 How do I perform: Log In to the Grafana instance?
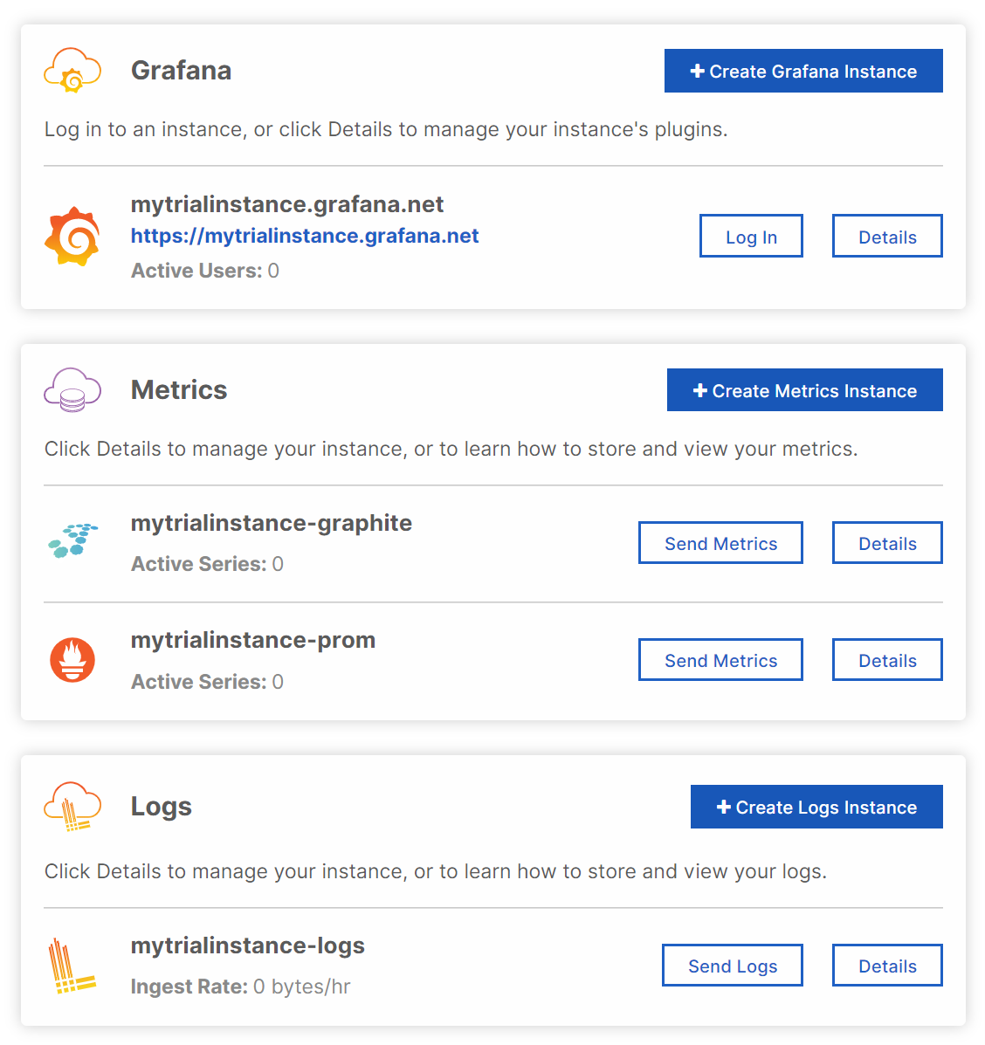point(751,237)
